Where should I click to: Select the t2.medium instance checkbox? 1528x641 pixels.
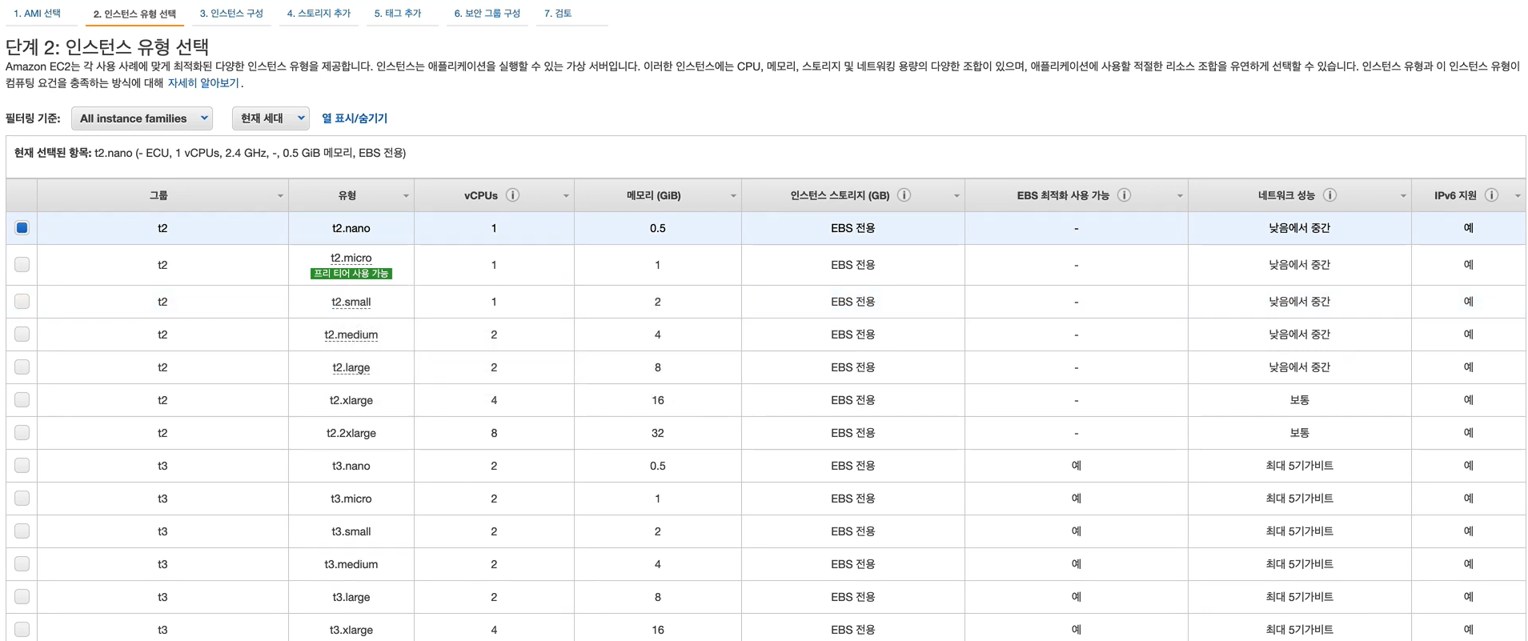point(22,335)
